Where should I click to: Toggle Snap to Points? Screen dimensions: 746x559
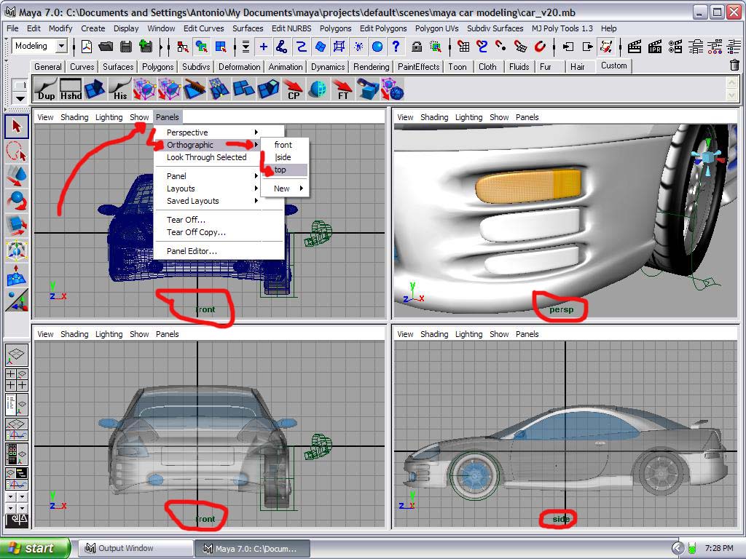tap(501, 47)
